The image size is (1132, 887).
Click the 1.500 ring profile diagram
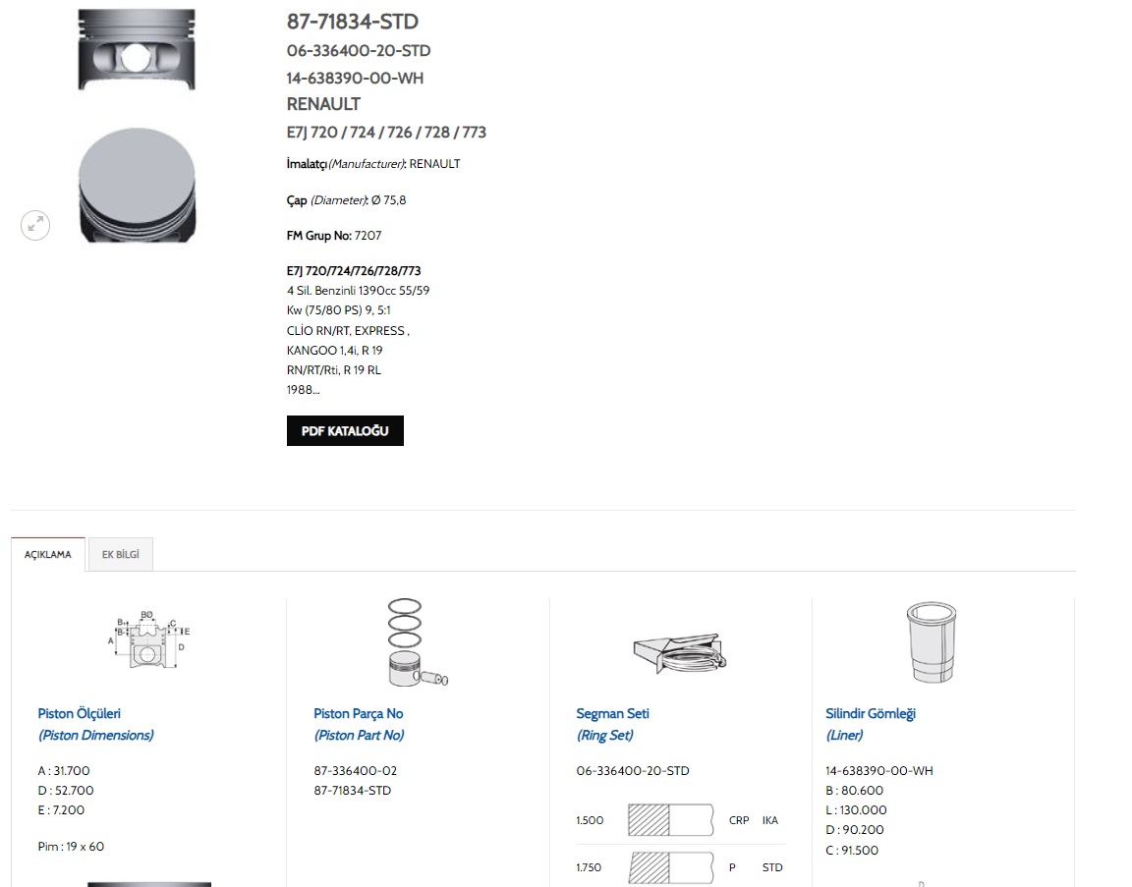(671, 820)
